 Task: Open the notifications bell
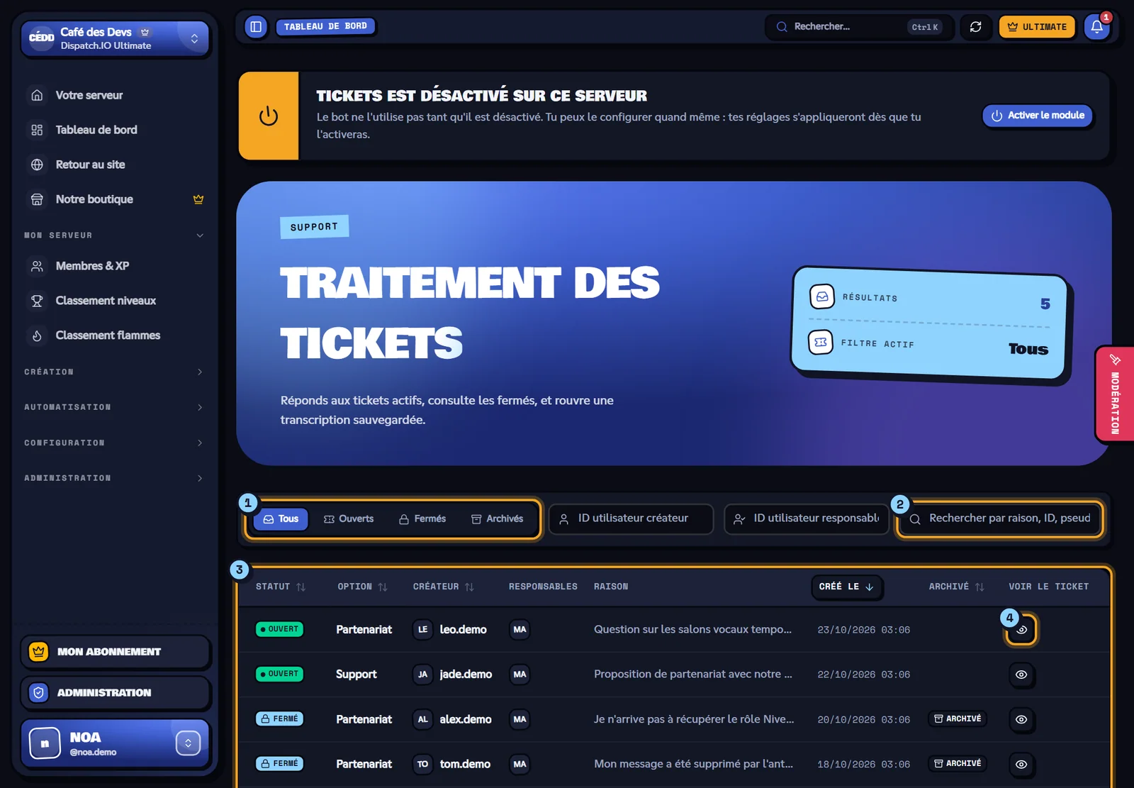[1096, 27]
